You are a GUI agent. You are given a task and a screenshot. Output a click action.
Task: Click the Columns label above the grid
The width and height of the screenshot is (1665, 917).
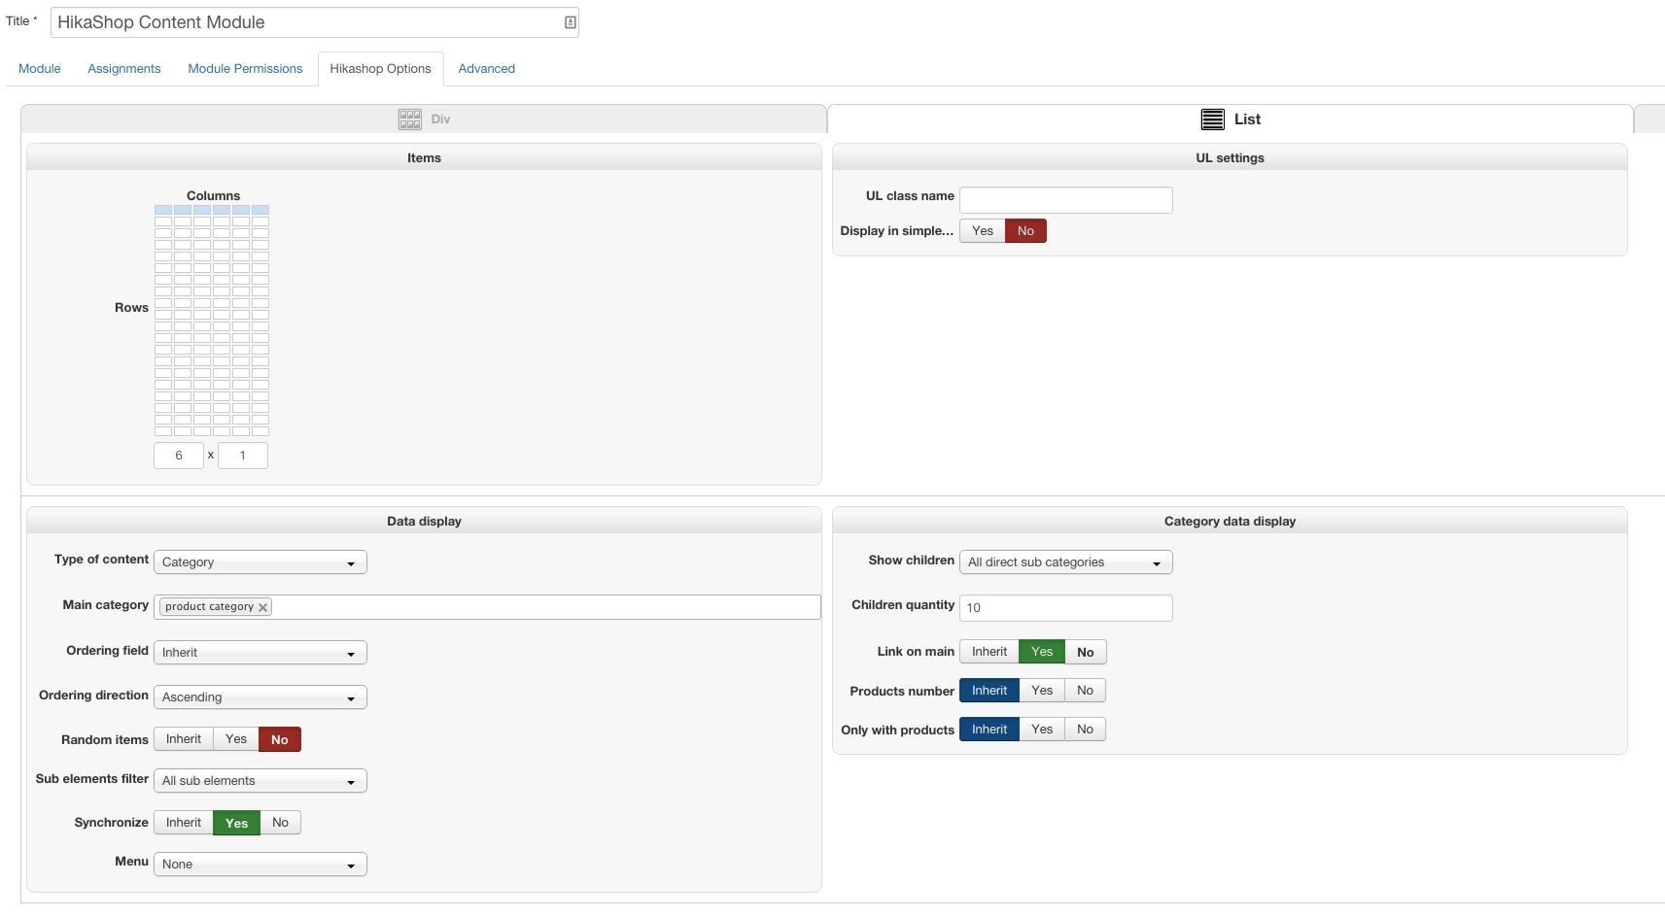213,196
